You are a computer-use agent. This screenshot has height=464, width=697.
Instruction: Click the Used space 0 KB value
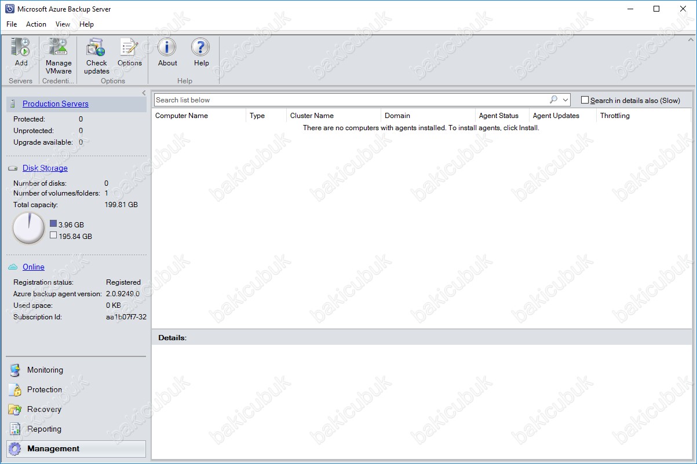114,305
